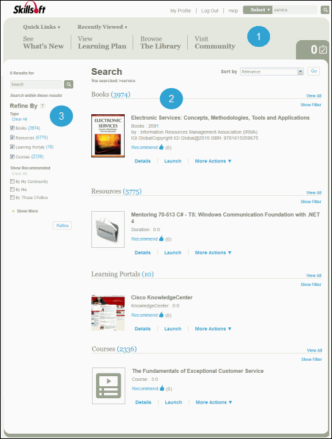Screen dimensions: 332x439
Task: Uncheck the Resources (5775) checkbox
Action: [12, 138]
